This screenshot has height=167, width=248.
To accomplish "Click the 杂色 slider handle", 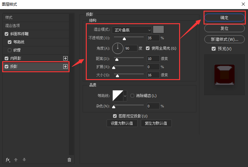I will point(114,107).
